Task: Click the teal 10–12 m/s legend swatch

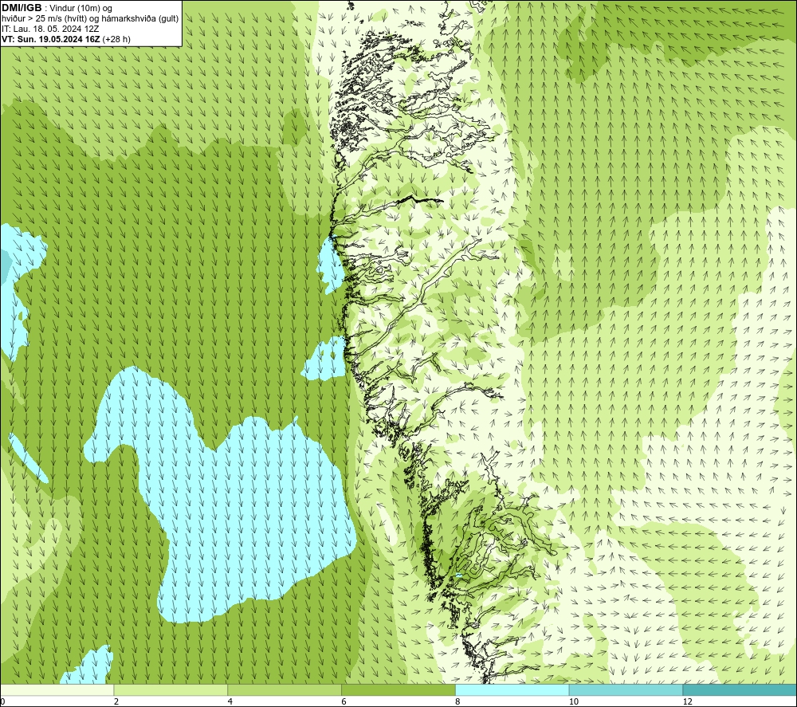Action: point(626,689)
